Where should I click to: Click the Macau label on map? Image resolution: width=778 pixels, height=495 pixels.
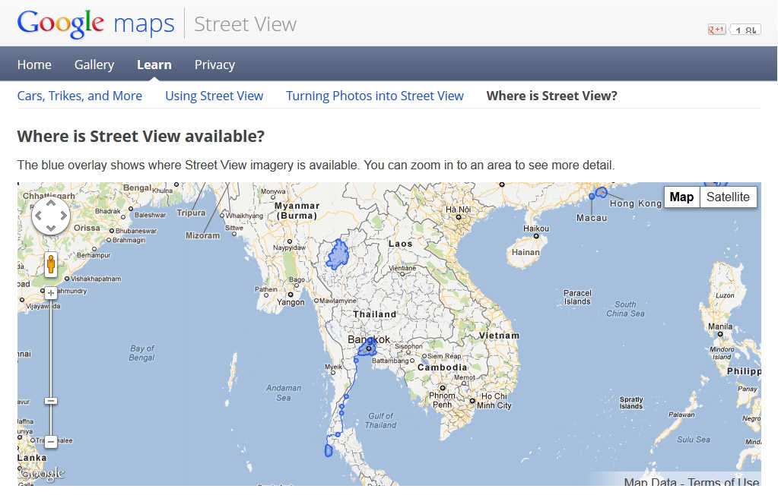coord(592,218)
